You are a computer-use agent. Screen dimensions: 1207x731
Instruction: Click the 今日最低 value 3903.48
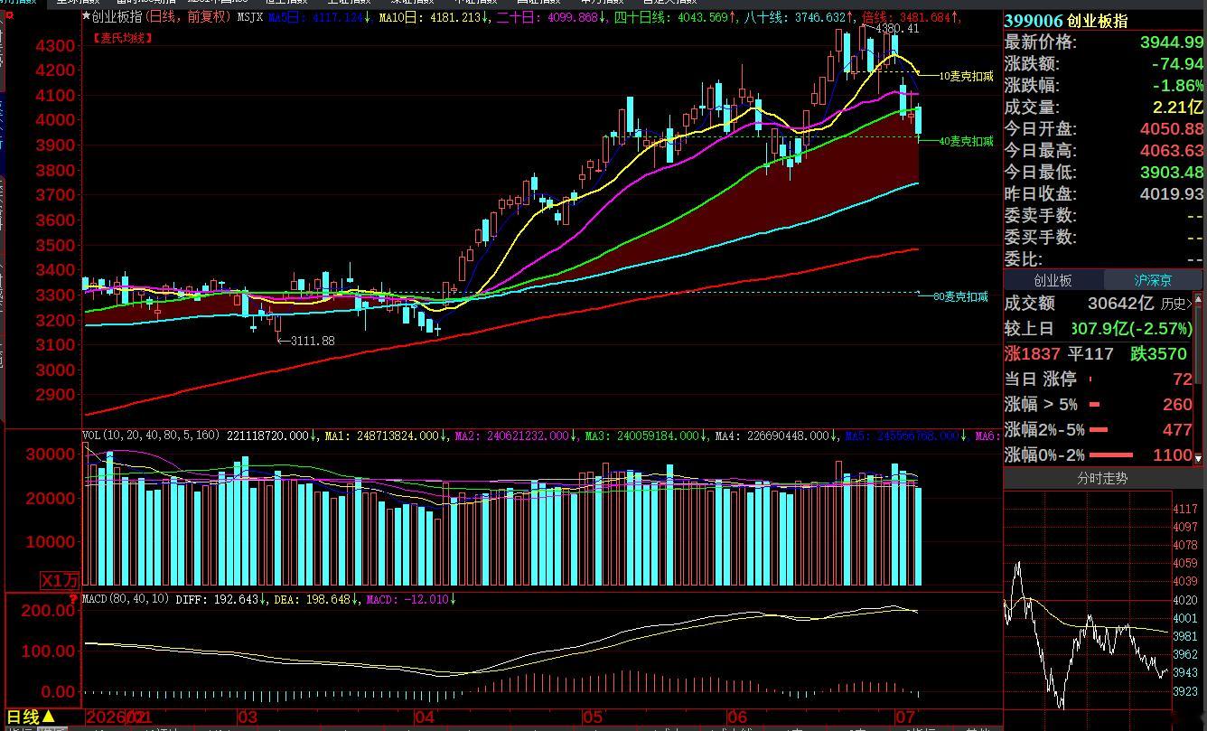(x=1172, y=173)
